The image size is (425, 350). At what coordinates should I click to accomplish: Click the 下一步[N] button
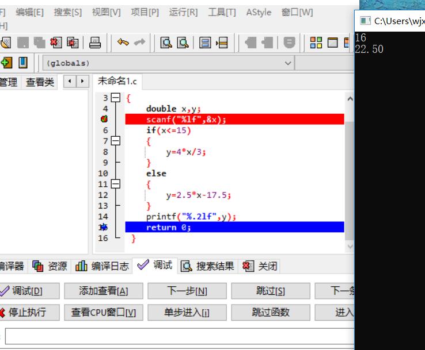pyautogui.click(x=187, y=291)
